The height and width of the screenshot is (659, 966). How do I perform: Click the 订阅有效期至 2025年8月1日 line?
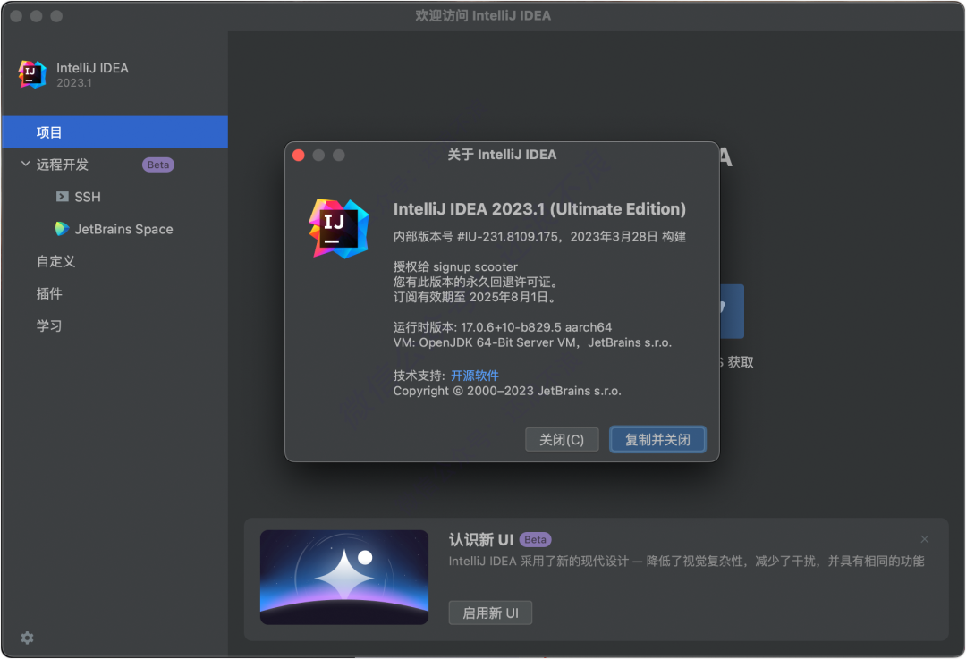click(x=476, y=297)
